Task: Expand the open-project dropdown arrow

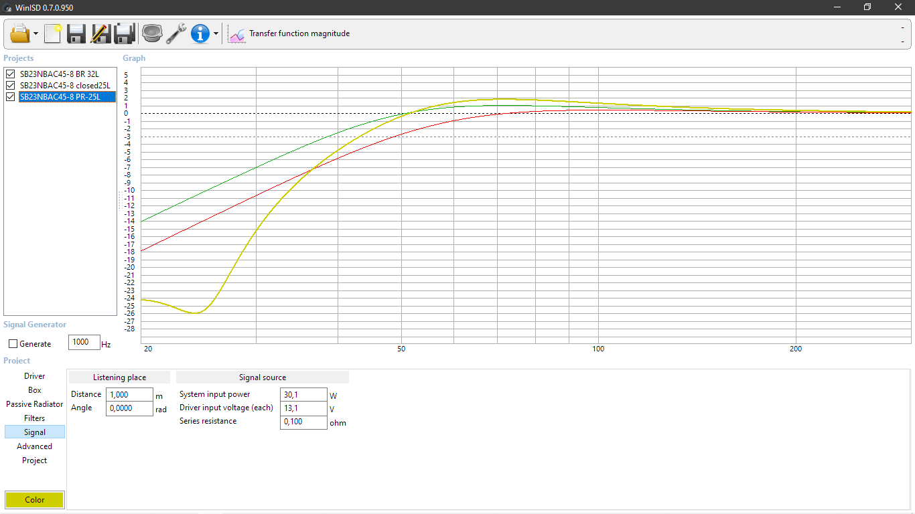Action: (36, 33)
